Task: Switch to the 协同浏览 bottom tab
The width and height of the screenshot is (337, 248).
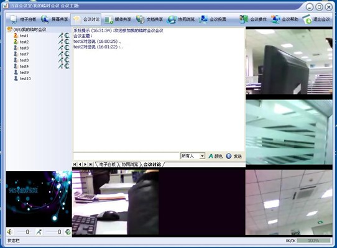Action: pyautogui.click(x=129, y=165)
